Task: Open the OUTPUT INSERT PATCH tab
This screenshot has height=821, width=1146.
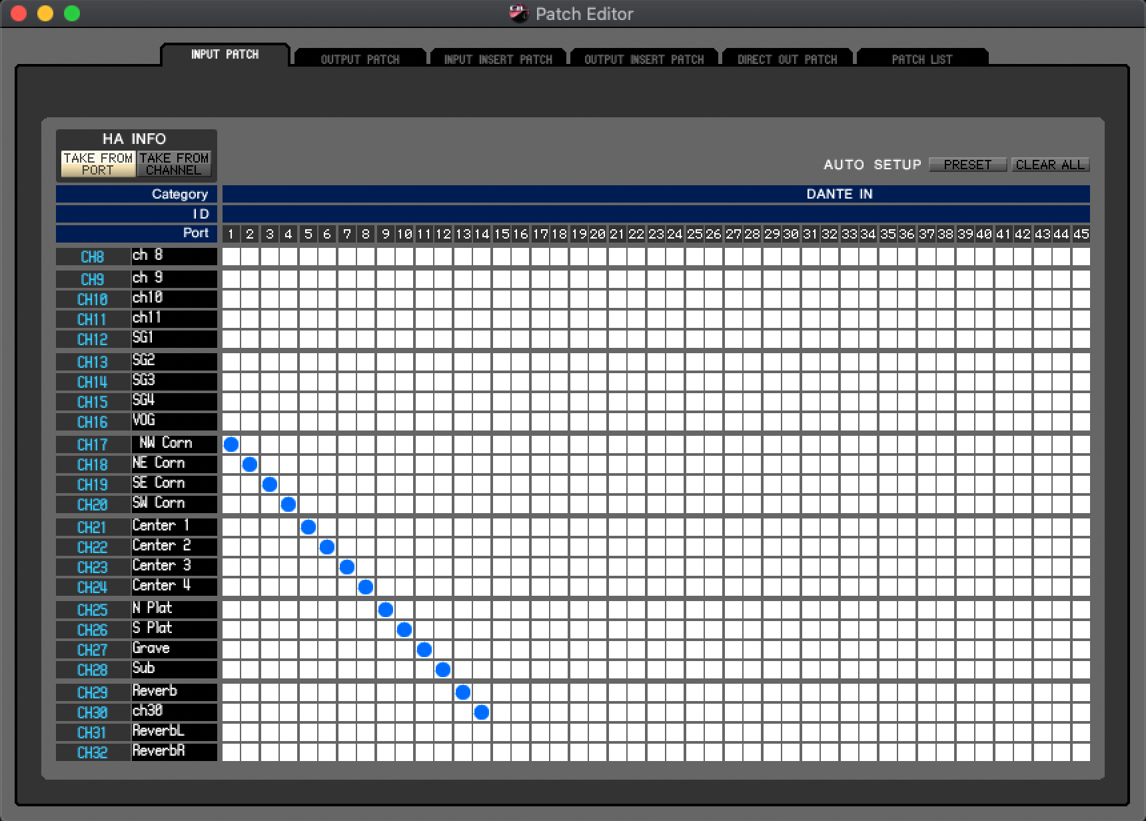Action: point(644,59)
